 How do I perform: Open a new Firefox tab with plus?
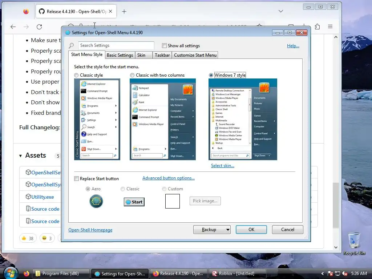(x=124, y=11)
